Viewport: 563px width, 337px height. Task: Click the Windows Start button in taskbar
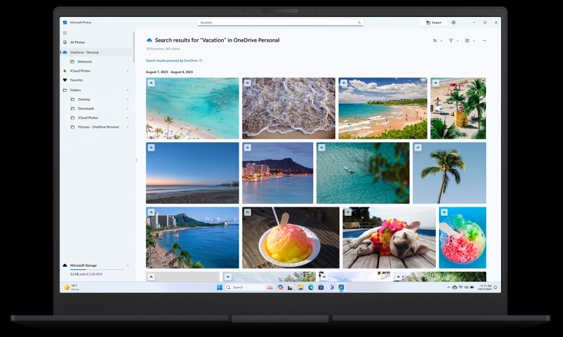tap(219, 287)
